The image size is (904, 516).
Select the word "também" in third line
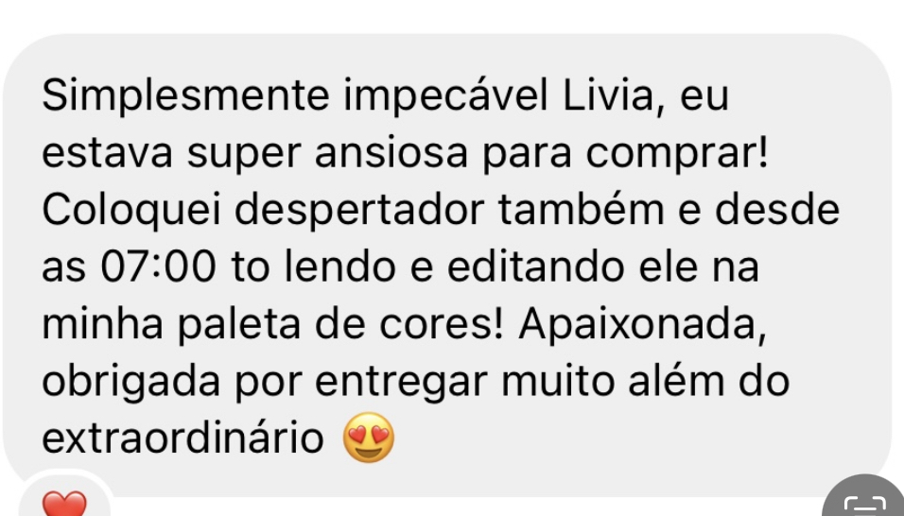(582, 209)
